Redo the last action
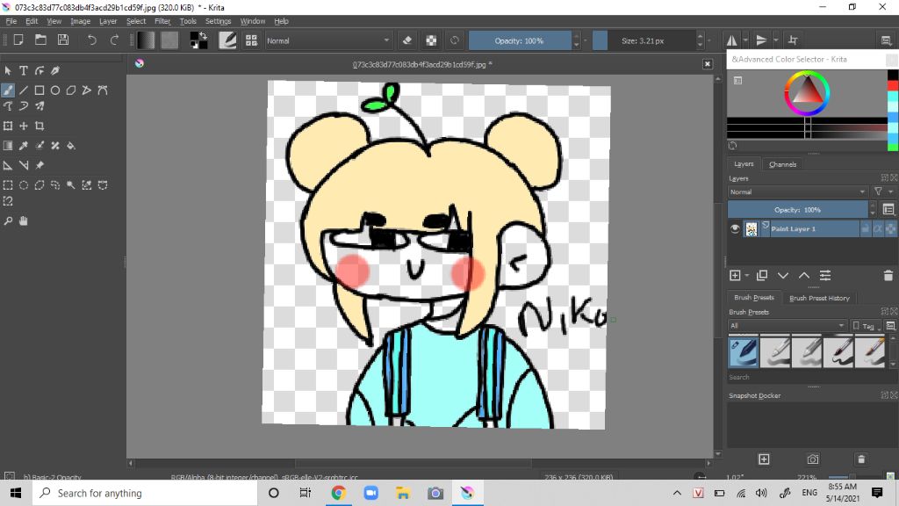Screen dimensions: 899x506 click(x=114, y=40)
